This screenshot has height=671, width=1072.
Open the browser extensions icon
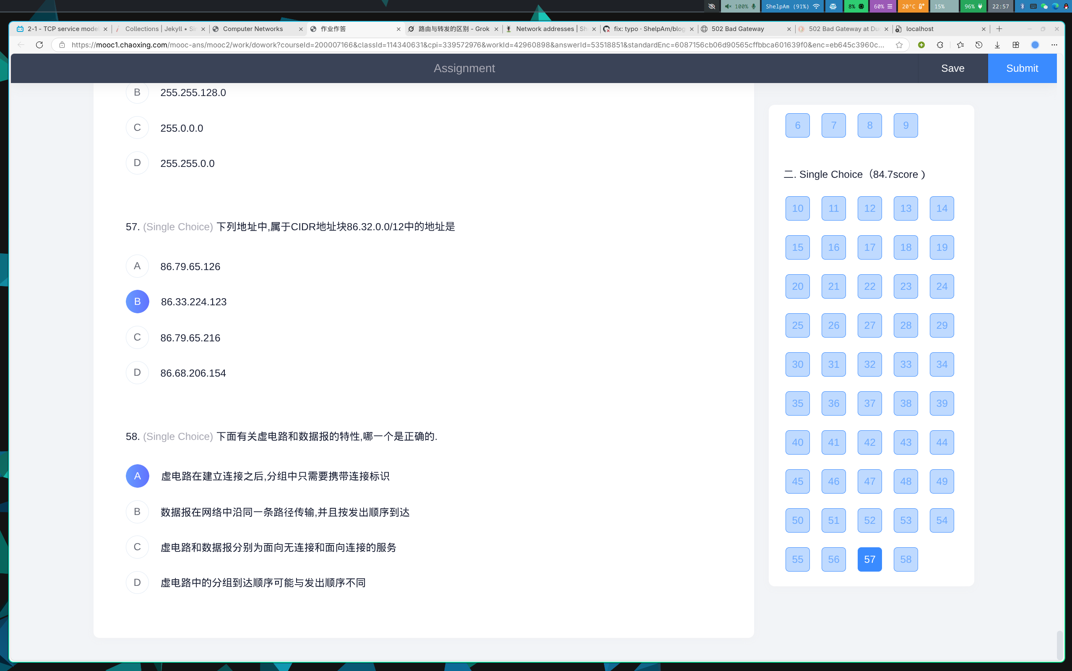(940, 45)
